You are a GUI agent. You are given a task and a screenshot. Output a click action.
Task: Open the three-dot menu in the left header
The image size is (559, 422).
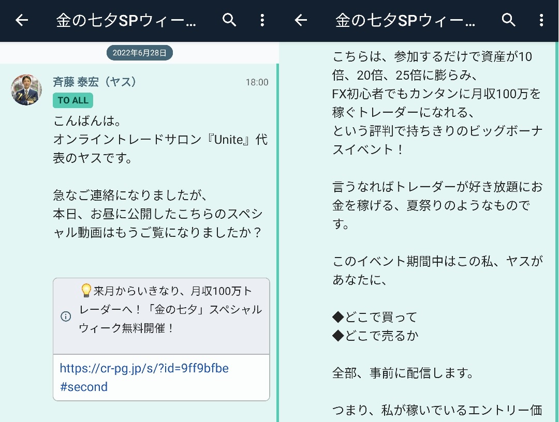pos(262,20)
